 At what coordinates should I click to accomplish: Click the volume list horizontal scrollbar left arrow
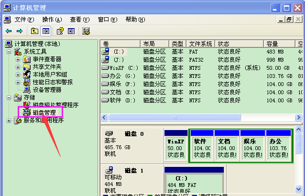click(x=103, y=118)
